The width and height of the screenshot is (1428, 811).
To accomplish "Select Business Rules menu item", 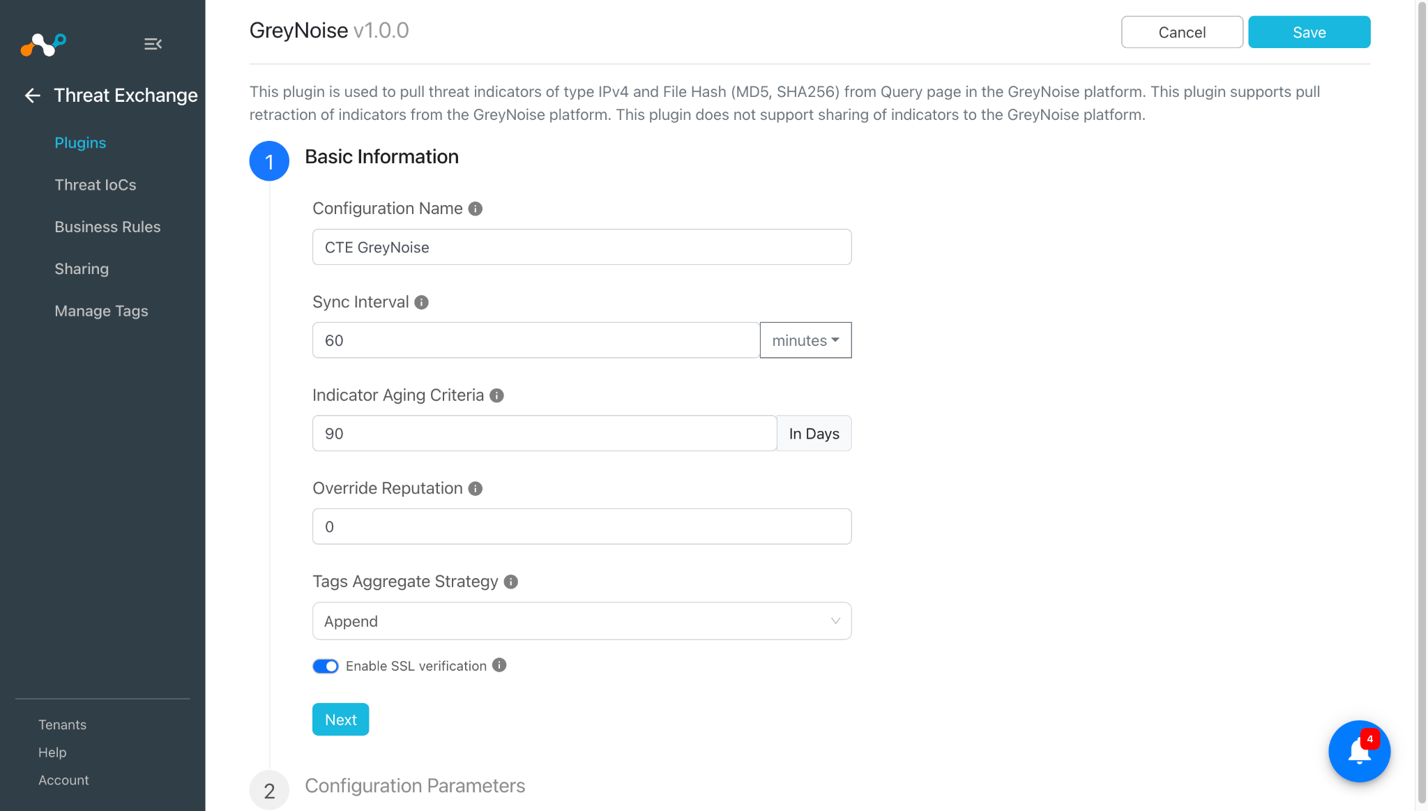I will pyautogui.click(x=107, y=227).
